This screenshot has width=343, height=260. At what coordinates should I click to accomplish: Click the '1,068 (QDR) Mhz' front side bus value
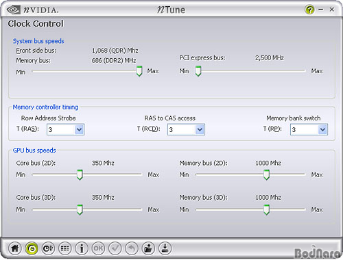(x=115, y=51)
